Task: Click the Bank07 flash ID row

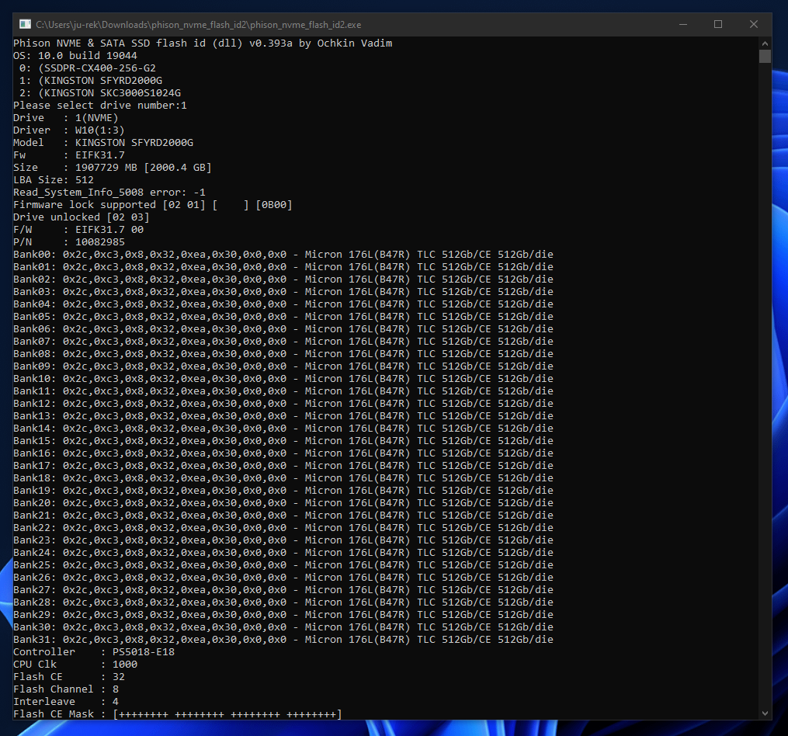Action: coord(283,342)
